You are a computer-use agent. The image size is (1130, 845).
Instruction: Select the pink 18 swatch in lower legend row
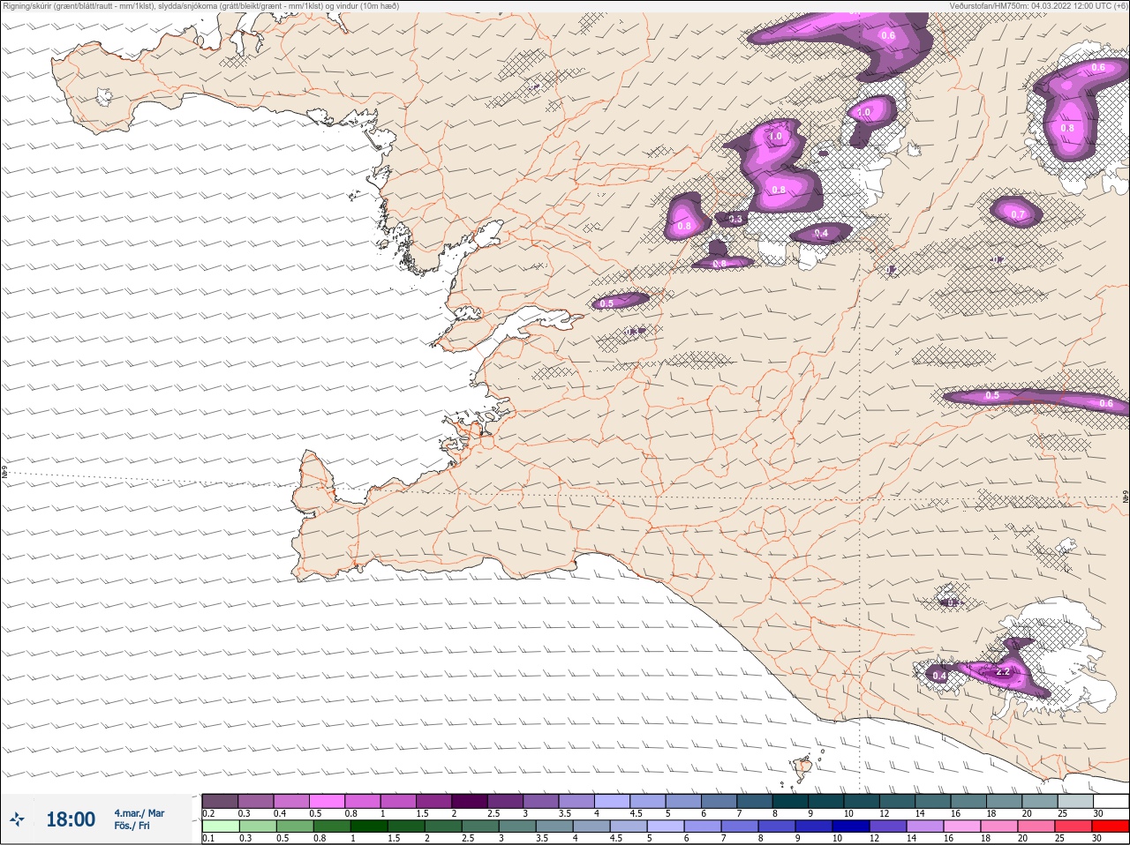click(999, 826)
